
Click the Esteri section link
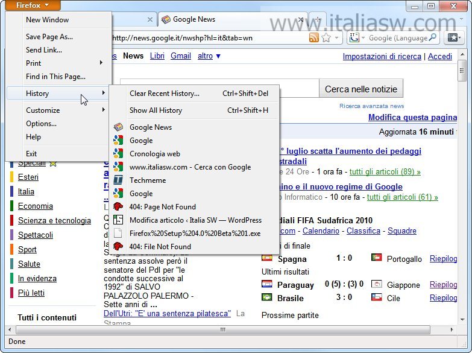28,177
